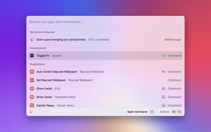Click the Set Raycast Wallpaper monitor icon
The width and height of the screenshot is (211, 132).
(32, 80)
